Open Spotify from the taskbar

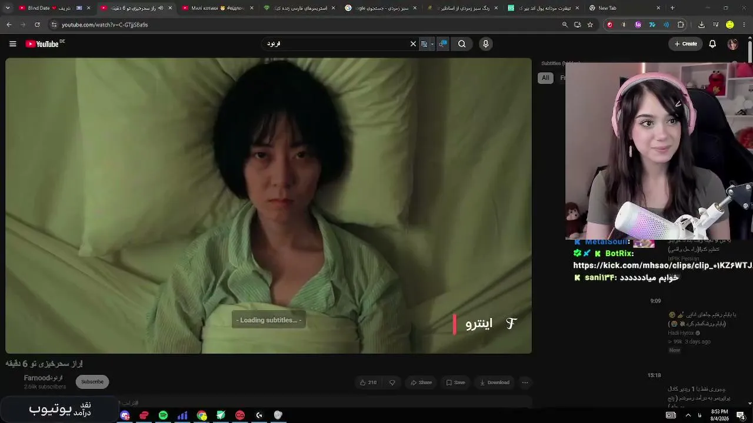(163, 415)
